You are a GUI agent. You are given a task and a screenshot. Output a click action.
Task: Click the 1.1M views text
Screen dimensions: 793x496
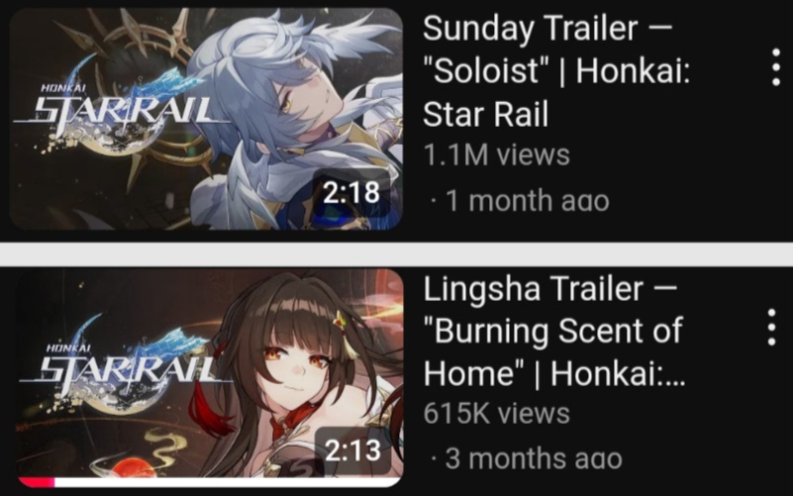pyautogui.click(x=497, y=154)
